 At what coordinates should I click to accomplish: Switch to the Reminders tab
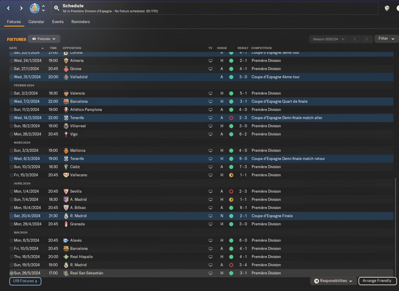tap(80, 22)
